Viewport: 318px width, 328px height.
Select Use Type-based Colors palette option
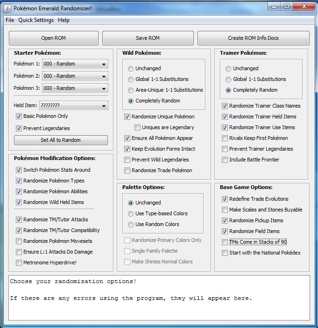(131, 213)
